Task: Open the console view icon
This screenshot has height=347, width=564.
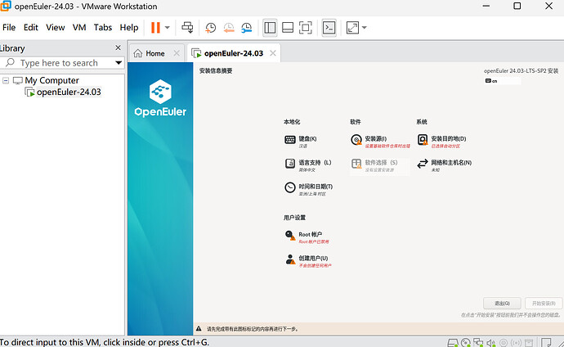Action: click(x=329, y=27)
